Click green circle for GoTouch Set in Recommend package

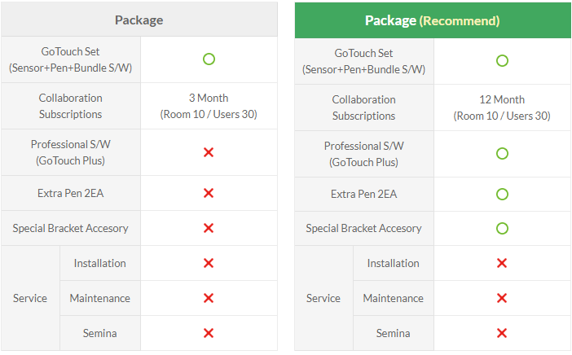pos(502,60)
